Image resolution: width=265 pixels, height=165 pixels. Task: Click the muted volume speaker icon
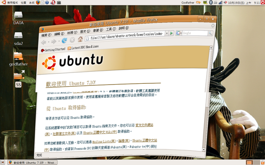point(225,2)
